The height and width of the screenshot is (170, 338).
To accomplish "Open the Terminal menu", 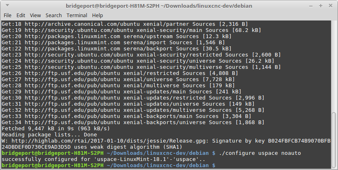I will pyautogui.click(x=76, y=15).
